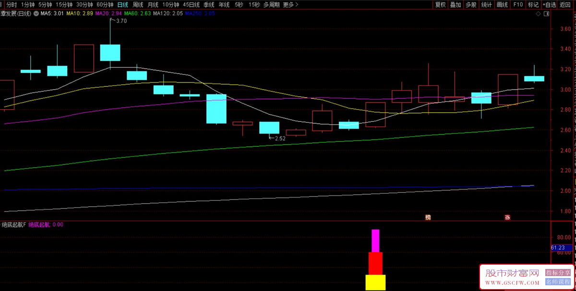Click the MA5: 3.01 legend label
Screen dimensions: 576x291
pos(52,14)
